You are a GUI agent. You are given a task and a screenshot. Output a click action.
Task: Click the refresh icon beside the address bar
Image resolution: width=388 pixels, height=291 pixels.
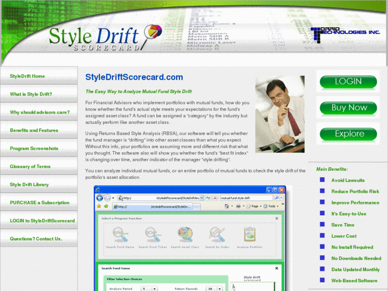click(208, 198)
